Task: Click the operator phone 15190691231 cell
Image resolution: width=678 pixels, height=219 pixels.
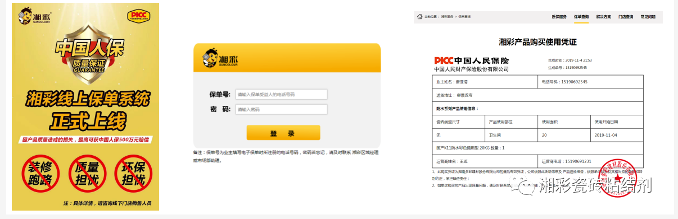Action: click(591, 161)
